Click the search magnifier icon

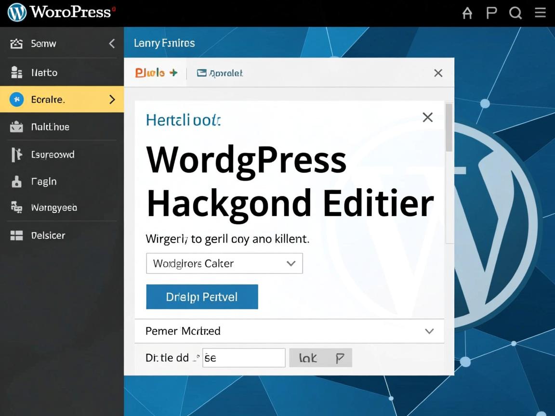[x=515, y=13]
